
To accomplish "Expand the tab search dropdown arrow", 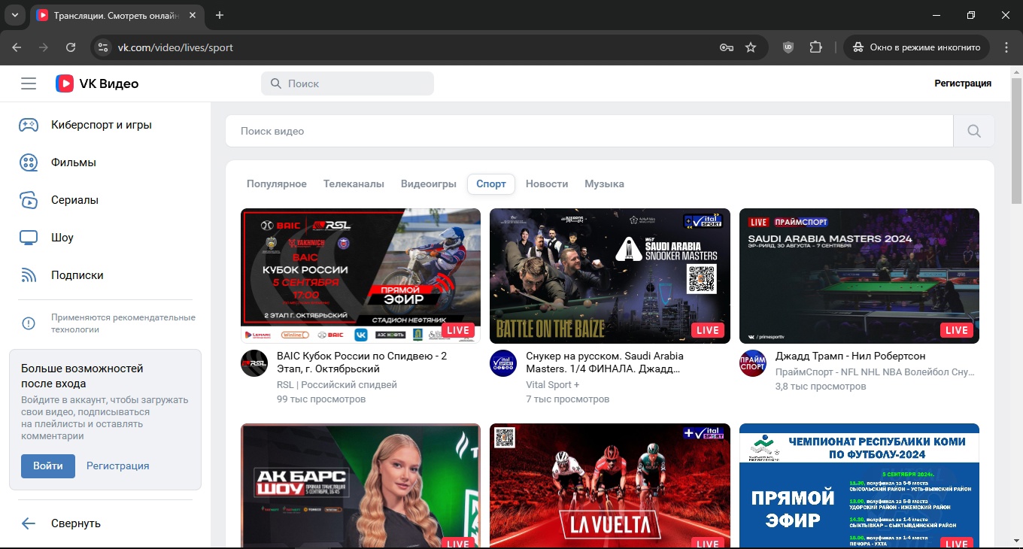I will 14,15.
